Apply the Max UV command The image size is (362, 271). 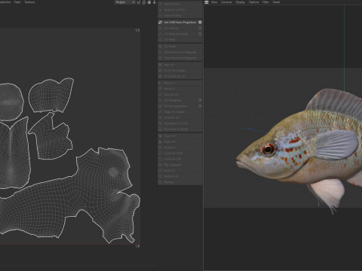(179, 65)
